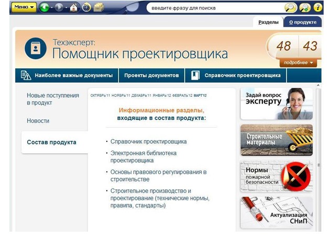The image size is (332, 239).
Task: Open the Новости sidebar link
Action: (38, 121)
